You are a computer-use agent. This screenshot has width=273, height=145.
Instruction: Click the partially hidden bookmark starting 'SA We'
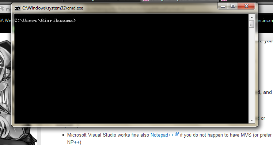5,20
